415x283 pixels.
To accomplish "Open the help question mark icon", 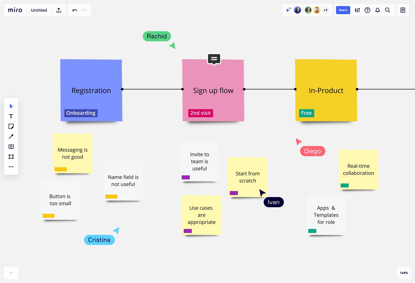I will pos(367,10).
